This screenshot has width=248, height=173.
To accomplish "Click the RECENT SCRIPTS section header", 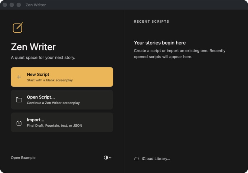I will 152,21.
